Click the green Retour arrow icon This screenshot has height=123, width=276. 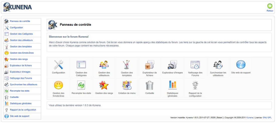click(270, 6)
